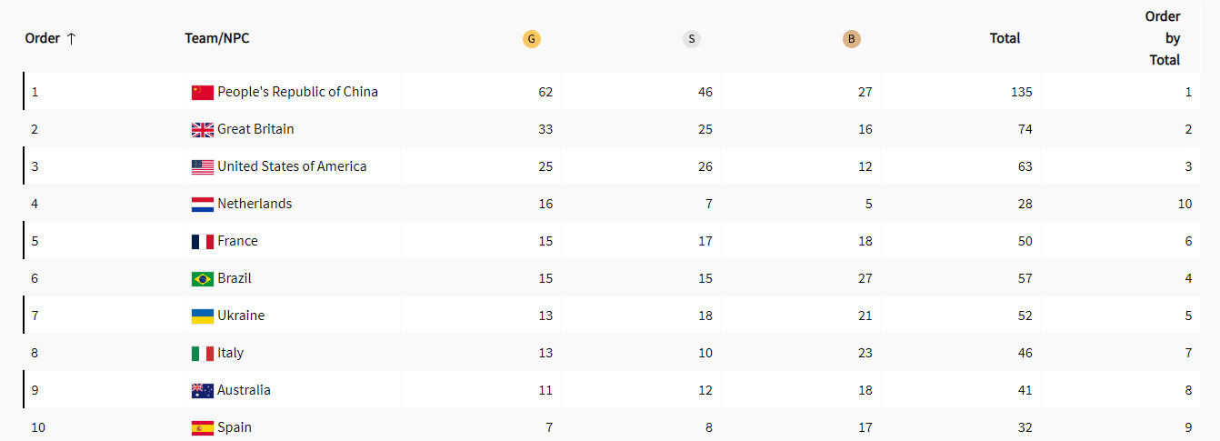Image resolution: width=1220 pixels, height=441 pixels.
Task: Open the France team link
Action: click(x=237, y=241)
